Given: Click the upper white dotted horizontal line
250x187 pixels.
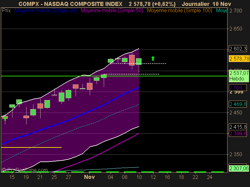Looking at the screenshot, I should [x=138, y=64].
